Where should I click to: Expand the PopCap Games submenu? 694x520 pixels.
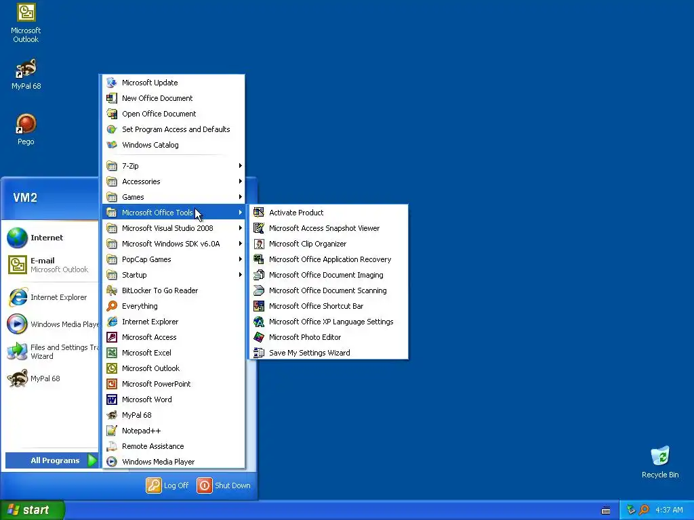173,259
